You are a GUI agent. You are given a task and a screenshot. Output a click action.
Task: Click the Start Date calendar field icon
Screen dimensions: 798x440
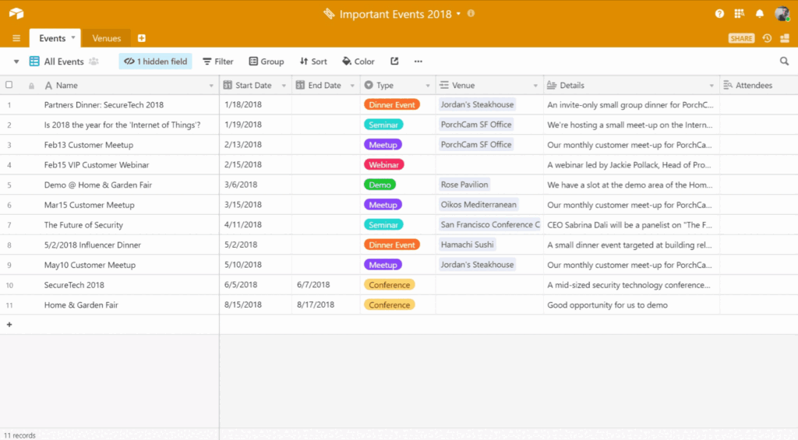coord(228,85)
